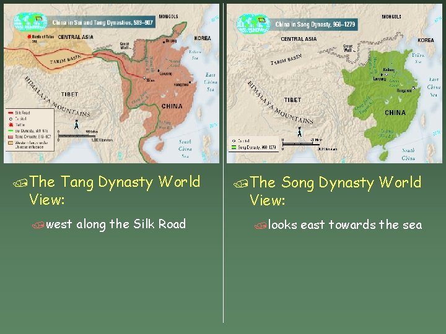The image size is (446, 334).
Task: Click the Beijing city dot on the Tang map
Action: click(x=164, y=42)
